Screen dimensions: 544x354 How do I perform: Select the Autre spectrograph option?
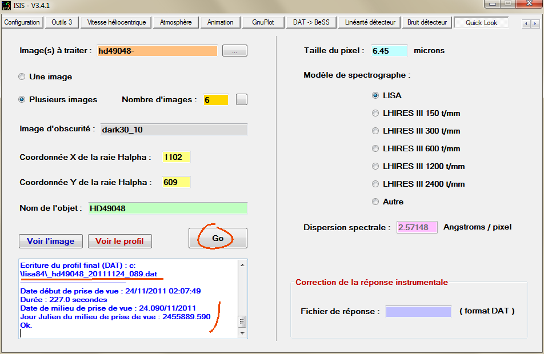[375, 202]
